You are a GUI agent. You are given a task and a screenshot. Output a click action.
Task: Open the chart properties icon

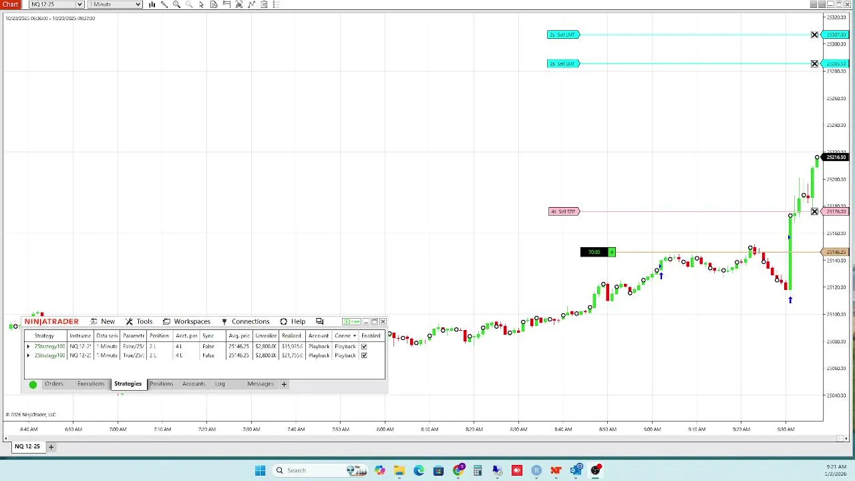[x=264, y=5]
